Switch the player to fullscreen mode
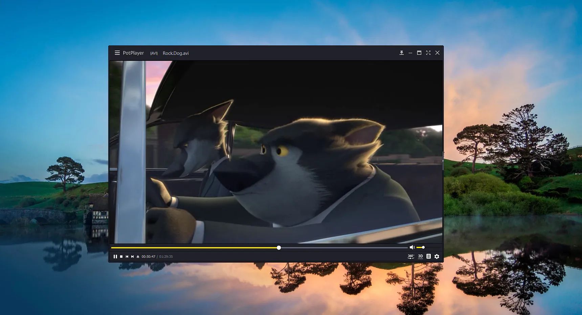Screen dimensions: 582x315 (428, 53)
